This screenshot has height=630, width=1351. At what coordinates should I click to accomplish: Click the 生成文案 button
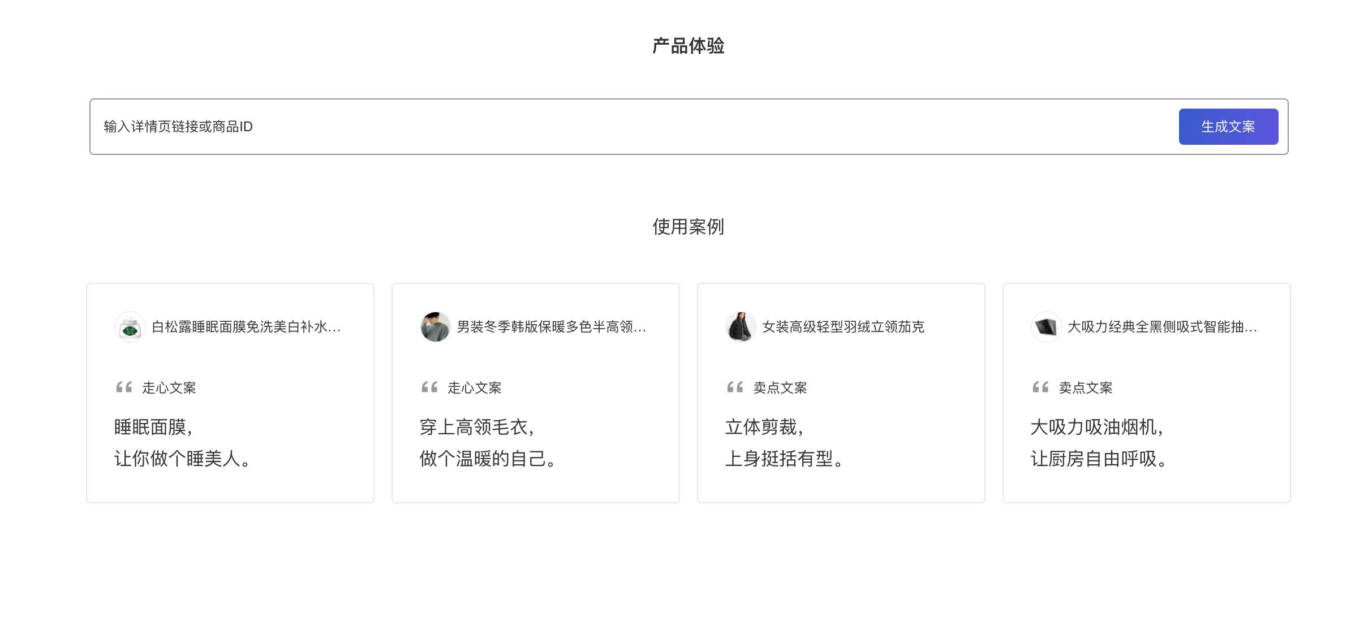(x=1228, y=127)
